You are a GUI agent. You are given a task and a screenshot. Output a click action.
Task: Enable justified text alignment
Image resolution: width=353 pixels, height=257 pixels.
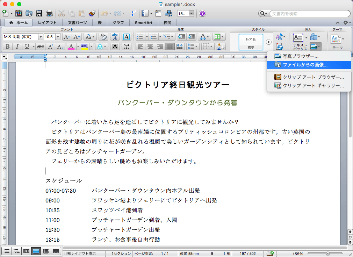(170, 47)
